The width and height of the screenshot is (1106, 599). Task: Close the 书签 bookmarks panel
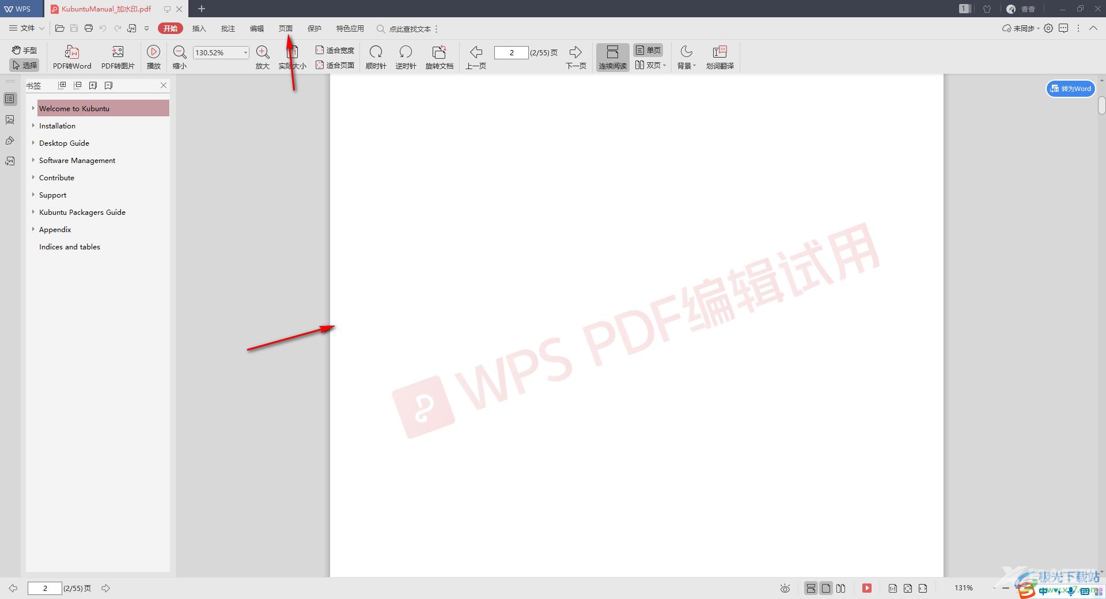pos(164,85)
